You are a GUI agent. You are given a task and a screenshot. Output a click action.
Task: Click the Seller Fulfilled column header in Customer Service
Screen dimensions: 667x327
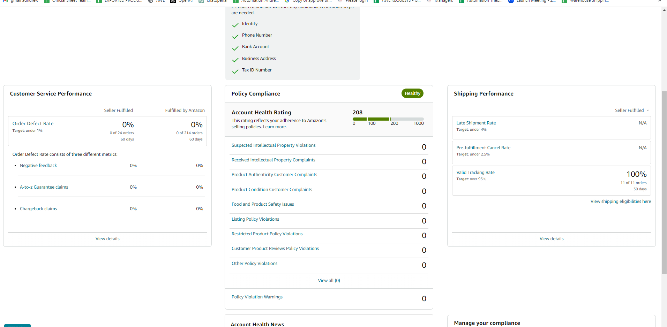coord(119,111)
